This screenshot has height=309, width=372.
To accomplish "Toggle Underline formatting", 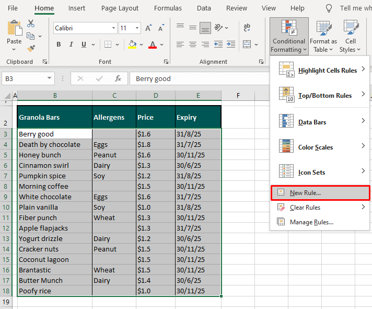I will (x=84, y=44).
